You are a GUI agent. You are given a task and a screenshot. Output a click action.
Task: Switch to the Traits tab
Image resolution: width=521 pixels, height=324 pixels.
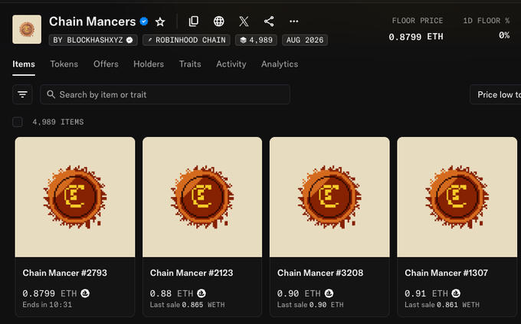[x=190, y=64]
